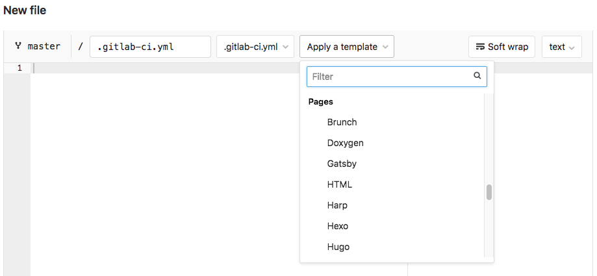The width and height of the screenshot is (597, 276).
Task: Pick the HTML template
Action: [340, 184]
